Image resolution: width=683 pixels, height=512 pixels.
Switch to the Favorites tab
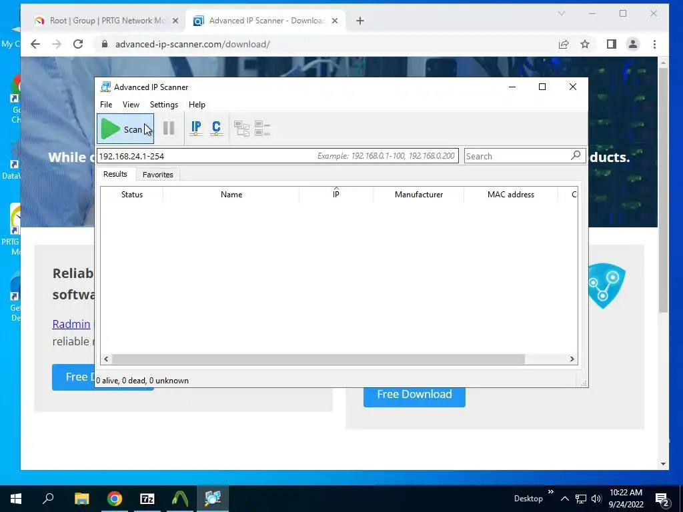click(x=157, y=175)
